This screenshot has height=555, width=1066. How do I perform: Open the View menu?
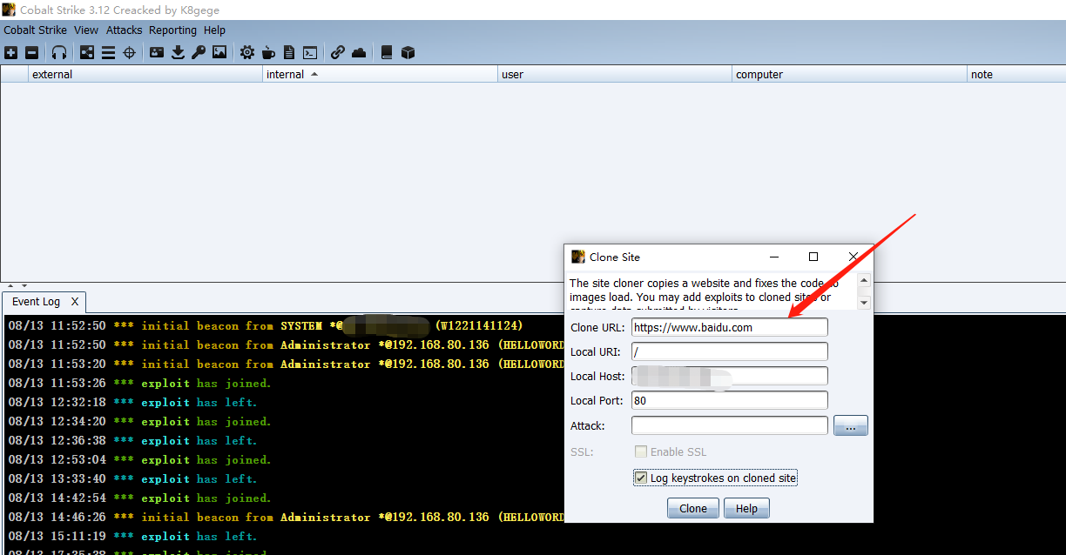click(x=86, y=30)
